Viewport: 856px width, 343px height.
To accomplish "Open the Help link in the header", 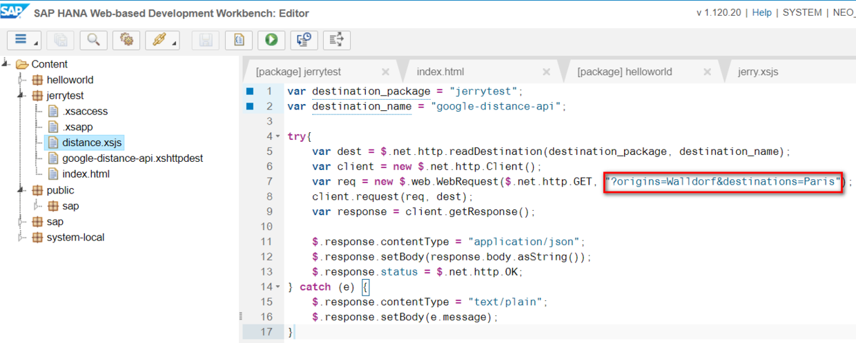I will pos(761,12).
